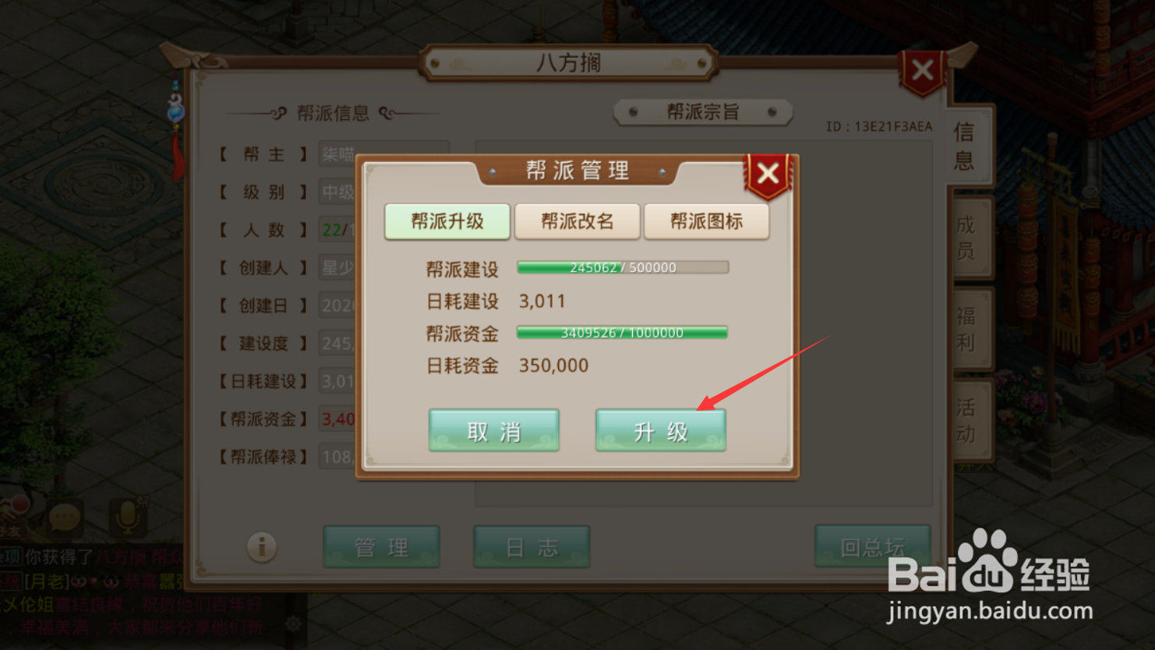Click the 帮派建设 progress bar
Screen dimensions: 1155x650
click(623, 267)
